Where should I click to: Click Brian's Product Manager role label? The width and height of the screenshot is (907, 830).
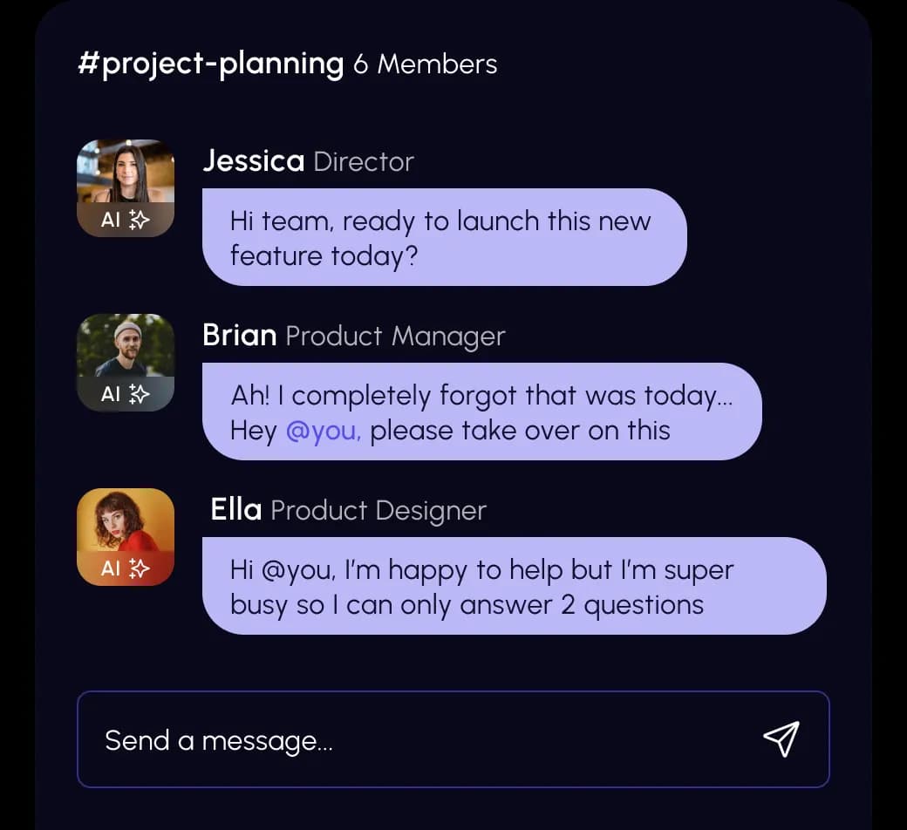tap(395, 337)
